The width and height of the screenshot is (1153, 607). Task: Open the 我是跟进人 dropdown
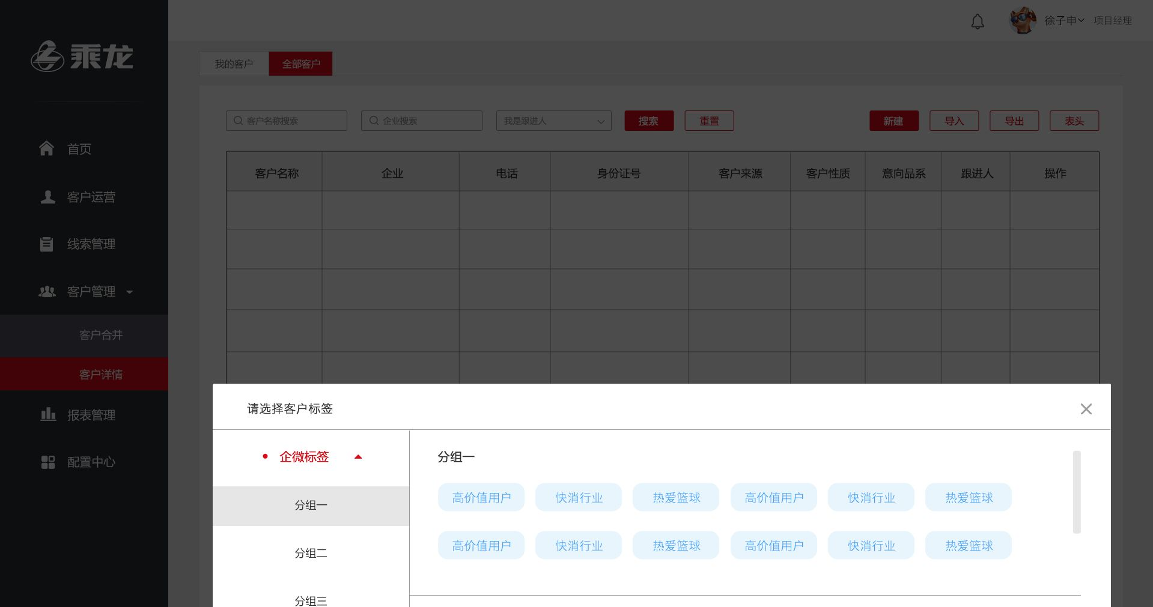coord(554,121)
